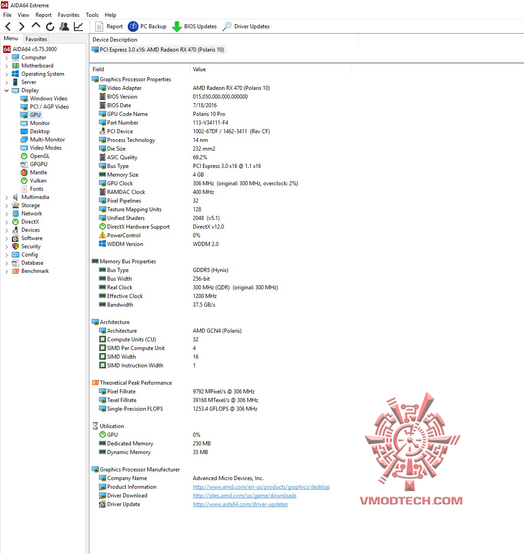Click the DirectX icon in the tree
Image resolution: width=524 pixels, height=554 pixels.
(16, 222)
